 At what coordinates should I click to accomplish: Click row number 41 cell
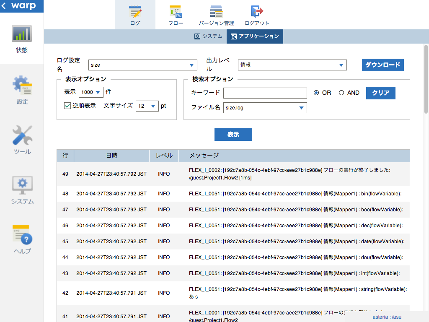pyautogui.click(x=65, y=316)
